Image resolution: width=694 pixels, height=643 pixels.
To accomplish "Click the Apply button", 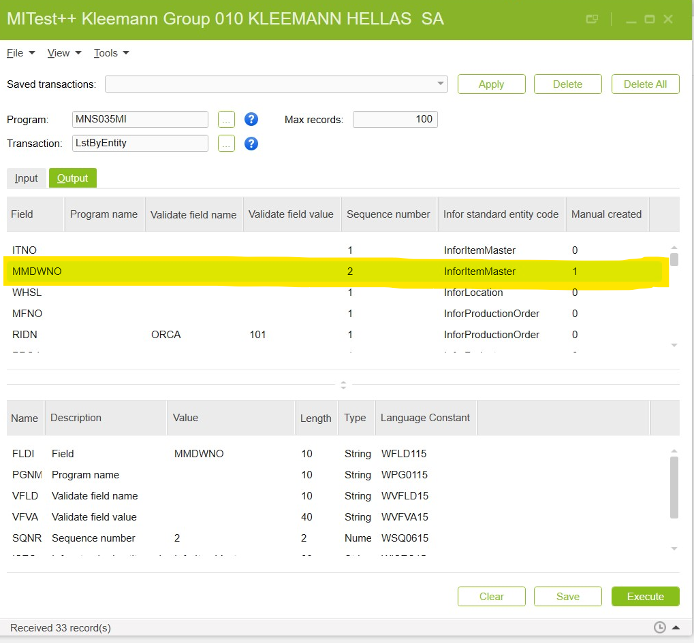I will (491, 84).
